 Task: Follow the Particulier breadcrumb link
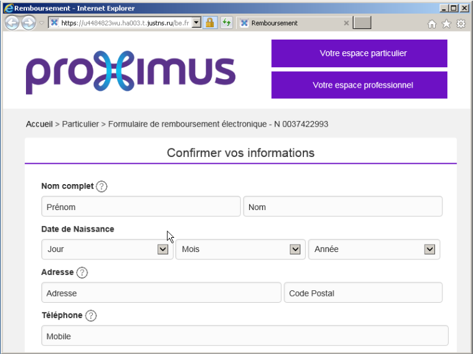click(80, 124)
